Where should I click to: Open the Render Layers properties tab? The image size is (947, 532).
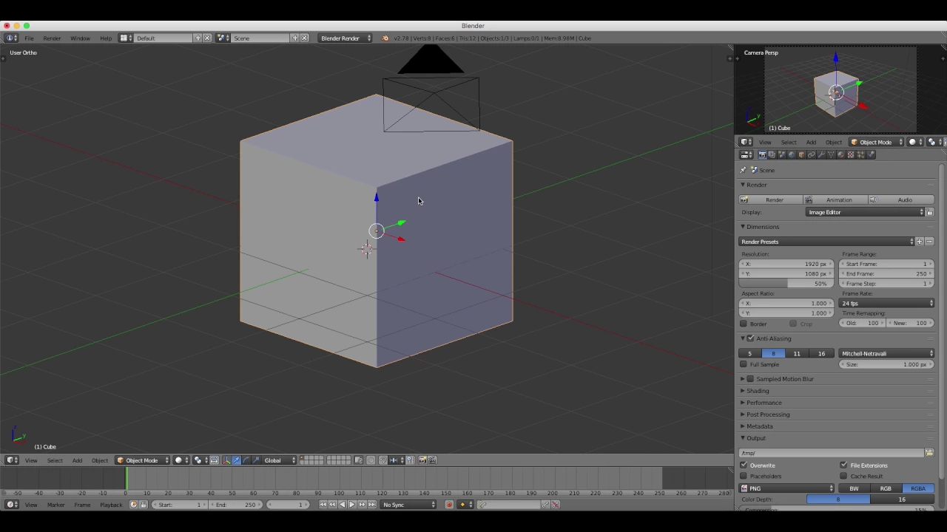[772, 154]
